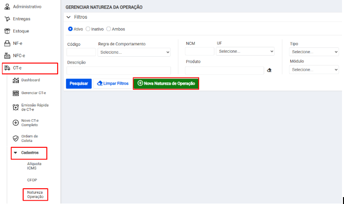Image resolution: width=344 pixels, height=204 pixels.
Task: Click Nova Natureza de Operação button
Action: pyautogui.click(x=166, y=83)
